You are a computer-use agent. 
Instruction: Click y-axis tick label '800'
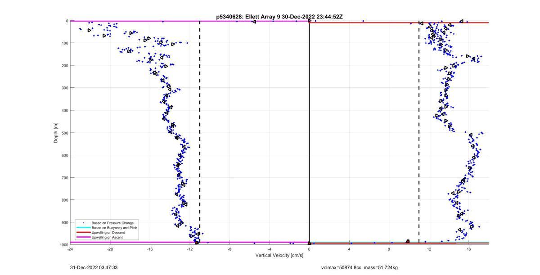65,200
